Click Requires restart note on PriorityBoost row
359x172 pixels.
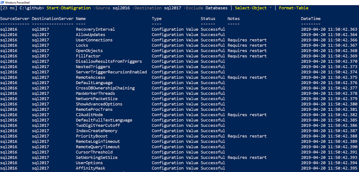(247, 136)
